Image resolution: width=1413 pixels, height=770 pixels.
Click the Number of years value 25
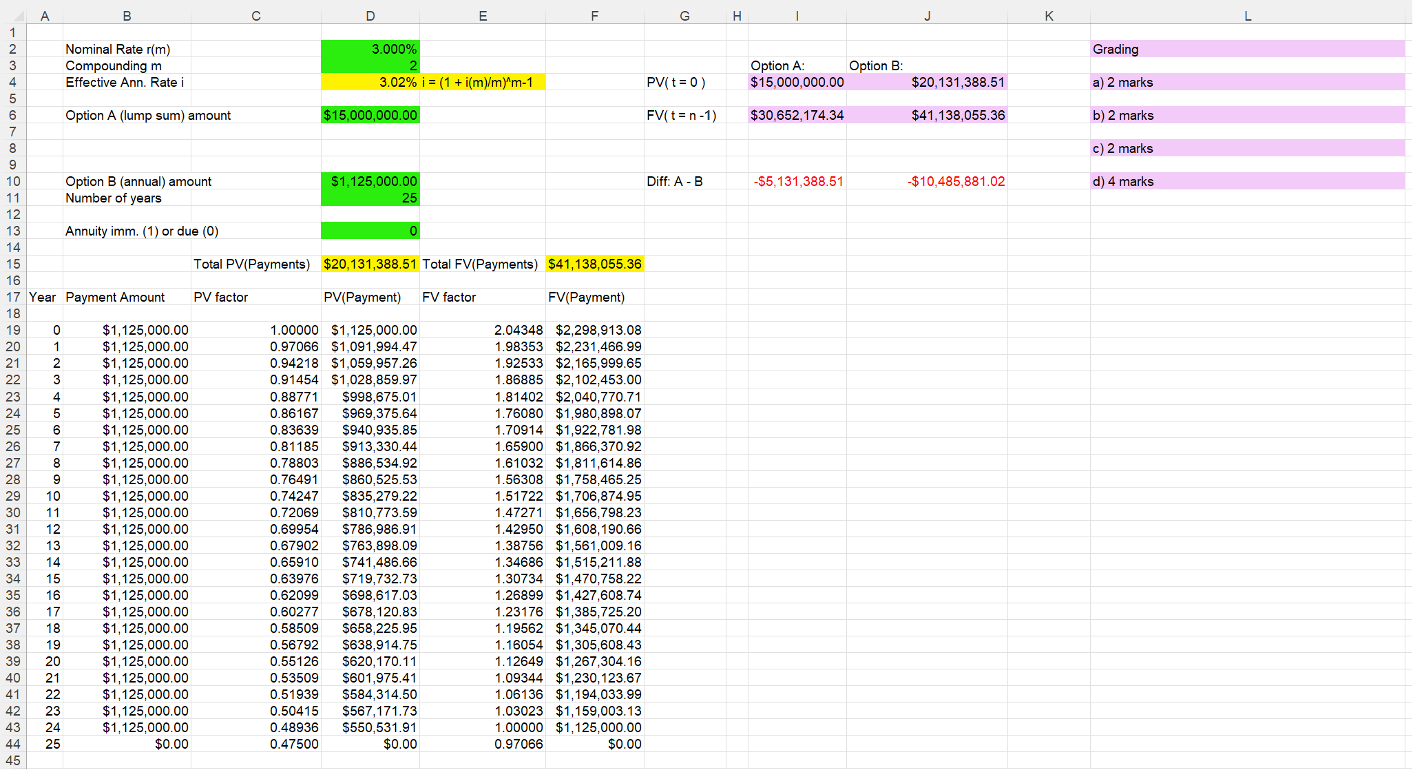click(x=370, y=198)
